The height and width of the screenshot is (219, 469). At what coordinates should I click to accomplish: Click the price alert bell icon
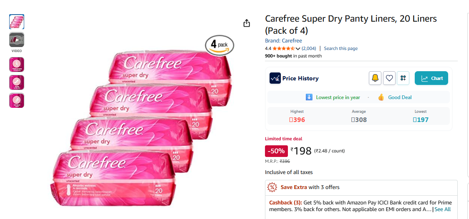[x=375, y=78]
